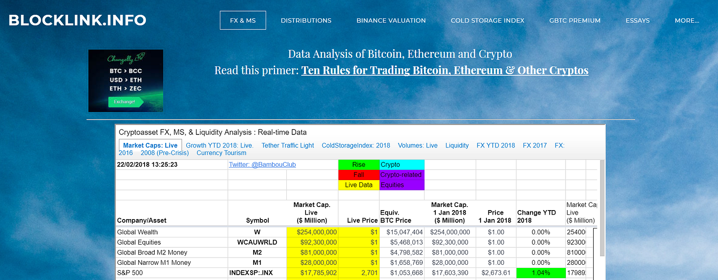This screenshot has height=280, width=718.
Task: Click the 2,701 live price cell
Action: [359, 273]
